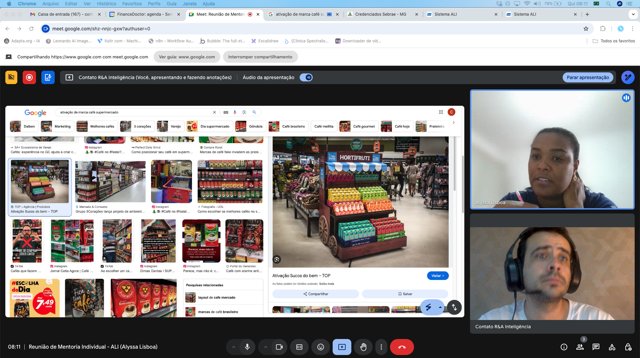Open the Wi-Fi menu bar icon
The width and height of the screenshot is (640, 358).
click(527, 4)
